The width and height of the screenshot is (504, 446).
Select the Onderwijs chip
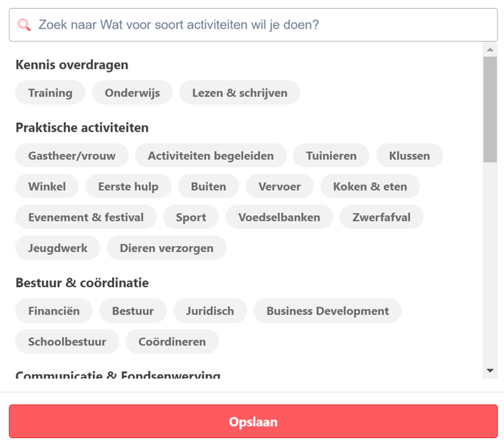132,93
